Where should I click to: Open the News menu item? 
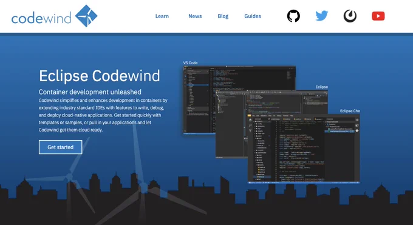coord(195,16)
